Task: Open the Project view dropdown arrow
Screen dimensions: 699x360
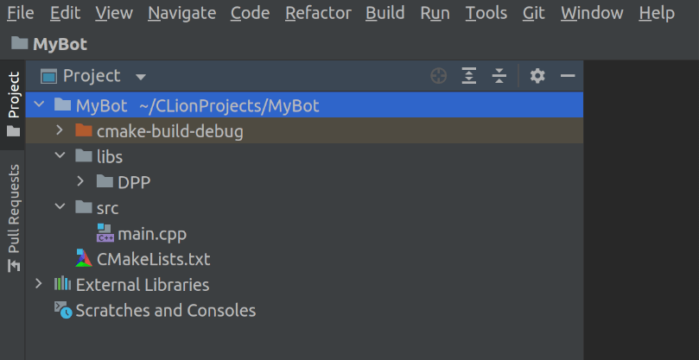Action: coord(141,77)
